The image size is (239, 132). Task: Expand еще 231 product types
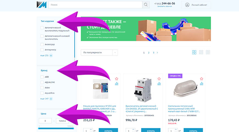coord(46,55)
